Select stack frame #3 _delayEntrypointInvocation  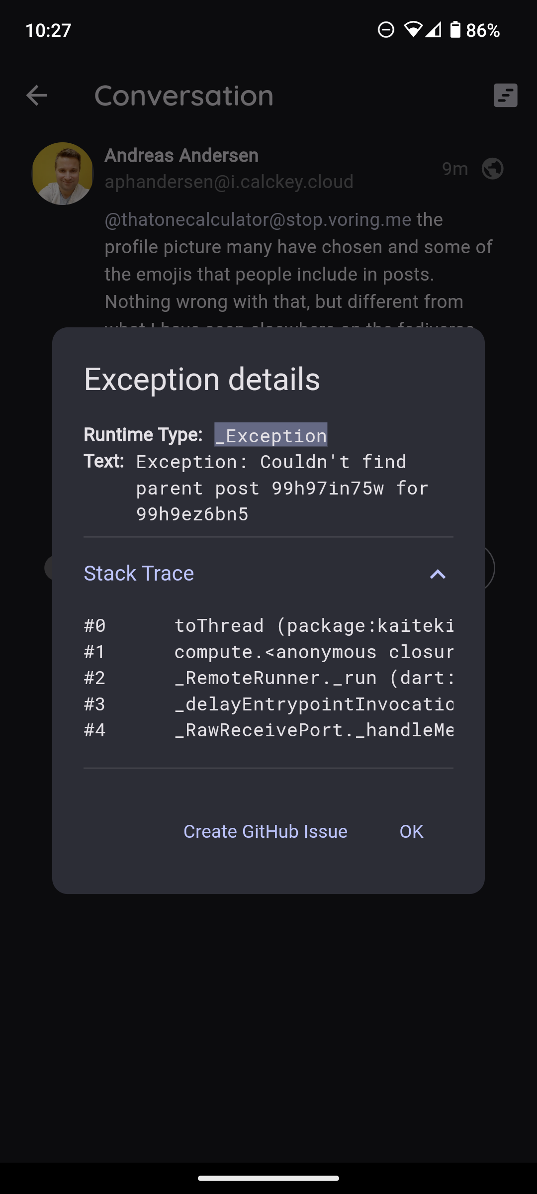tap(268, 704)
